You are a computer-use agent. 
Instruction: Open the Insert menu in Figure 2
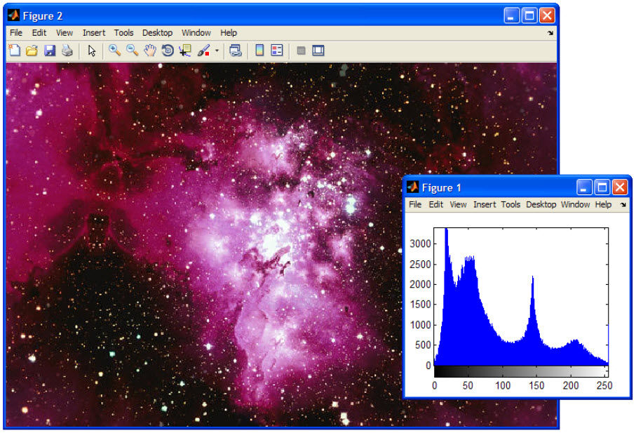93,32
